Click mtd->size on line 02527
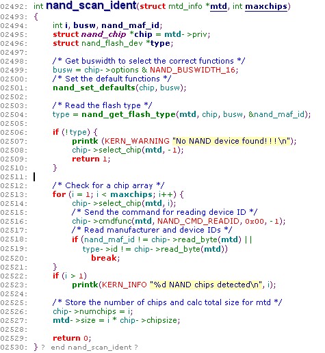Viewport: 325px width, 353px height. tap(74, 320)
